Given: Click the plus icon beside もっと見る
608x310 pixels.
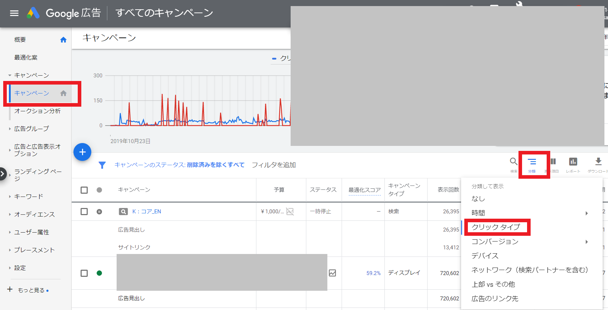Looking at the screenshot, I should [x=10, y=289].
